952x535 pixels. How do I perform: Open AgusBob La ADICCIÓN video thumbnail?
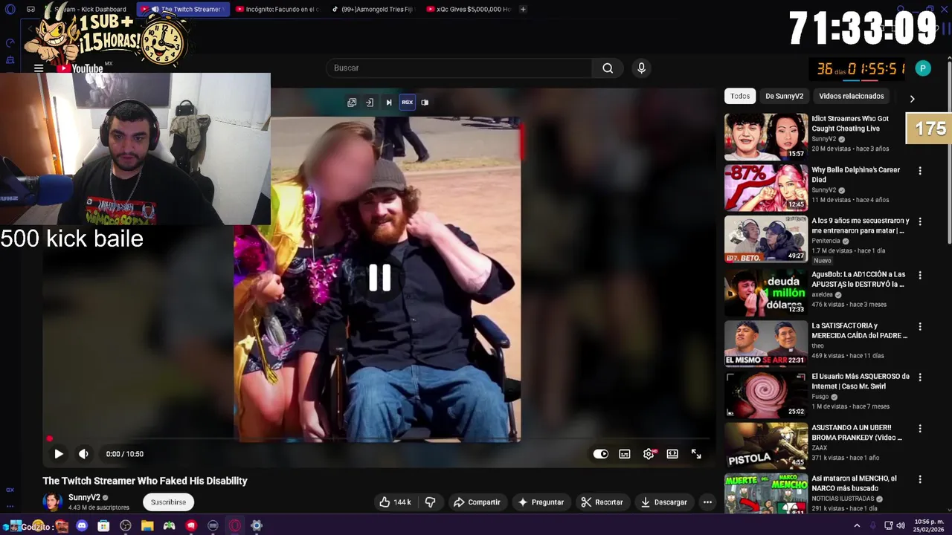pos(766,292)
